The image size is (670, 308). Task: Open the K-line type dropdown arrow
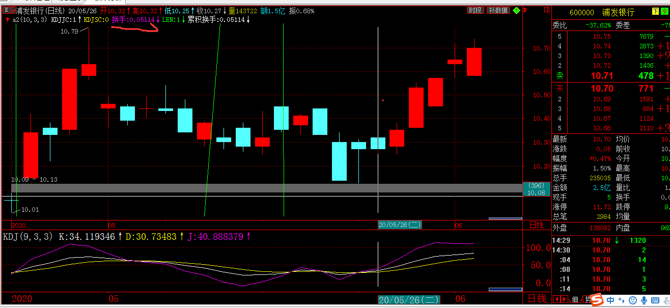13,10
